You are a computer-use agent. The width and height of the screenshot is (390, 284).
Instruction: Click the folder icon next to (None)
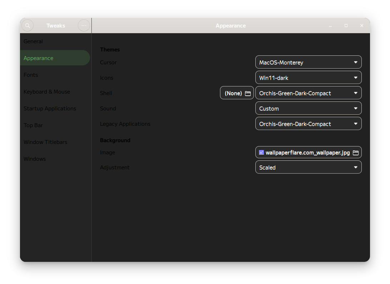click(248, 93)
